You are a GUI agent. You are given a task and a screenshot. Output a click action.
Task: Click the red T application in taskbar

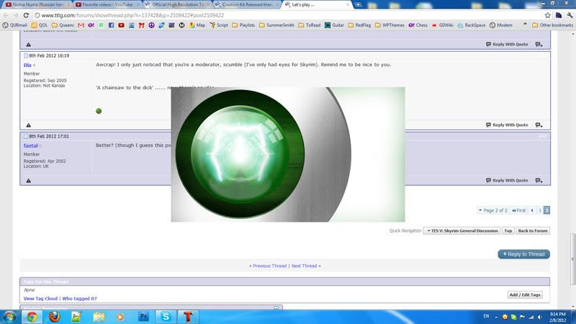[188, 316]
